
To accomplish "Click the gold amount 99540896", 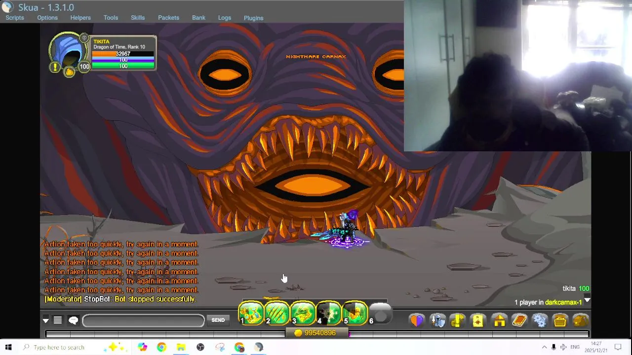I will [320, 333].
